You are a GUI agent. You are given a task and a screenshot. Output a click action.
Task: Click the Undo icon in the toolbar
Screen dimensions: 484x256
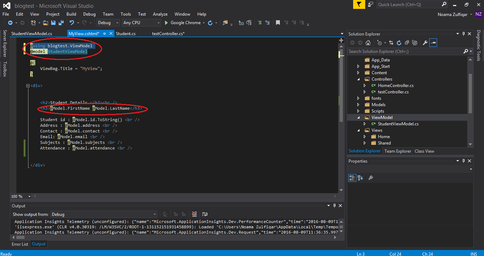(72, 22)
